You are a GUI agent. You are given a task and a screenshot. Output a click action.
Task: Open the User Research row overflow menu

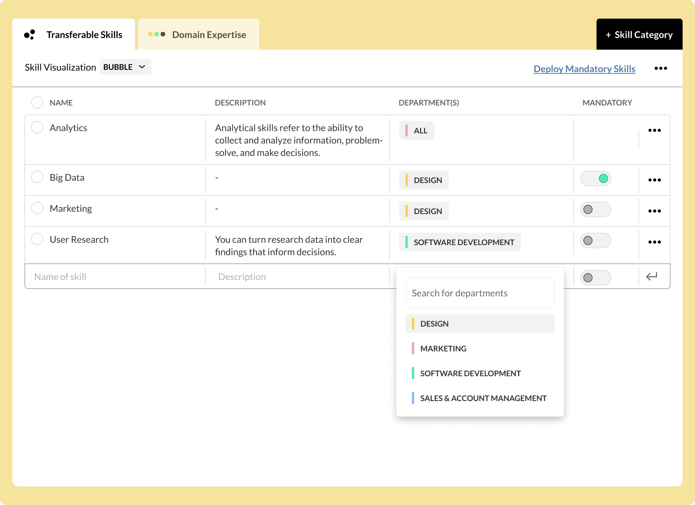pos(655,242)
